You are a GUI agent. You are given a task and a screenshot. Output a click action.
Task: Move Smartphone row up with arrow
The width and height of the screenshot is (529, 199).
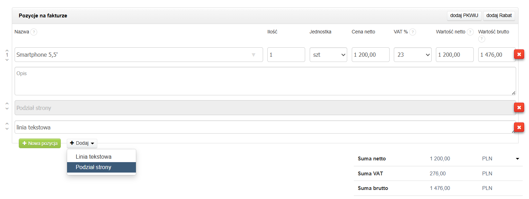[x=7, y=50]
